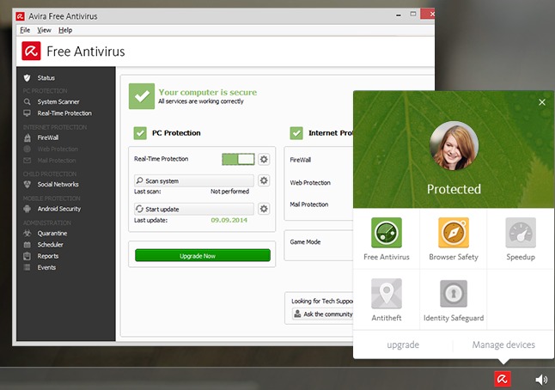This screenshot has width=555, height=390.
Task: Click the Internet Protection green checkbox
Action: (x=296, y=133)
